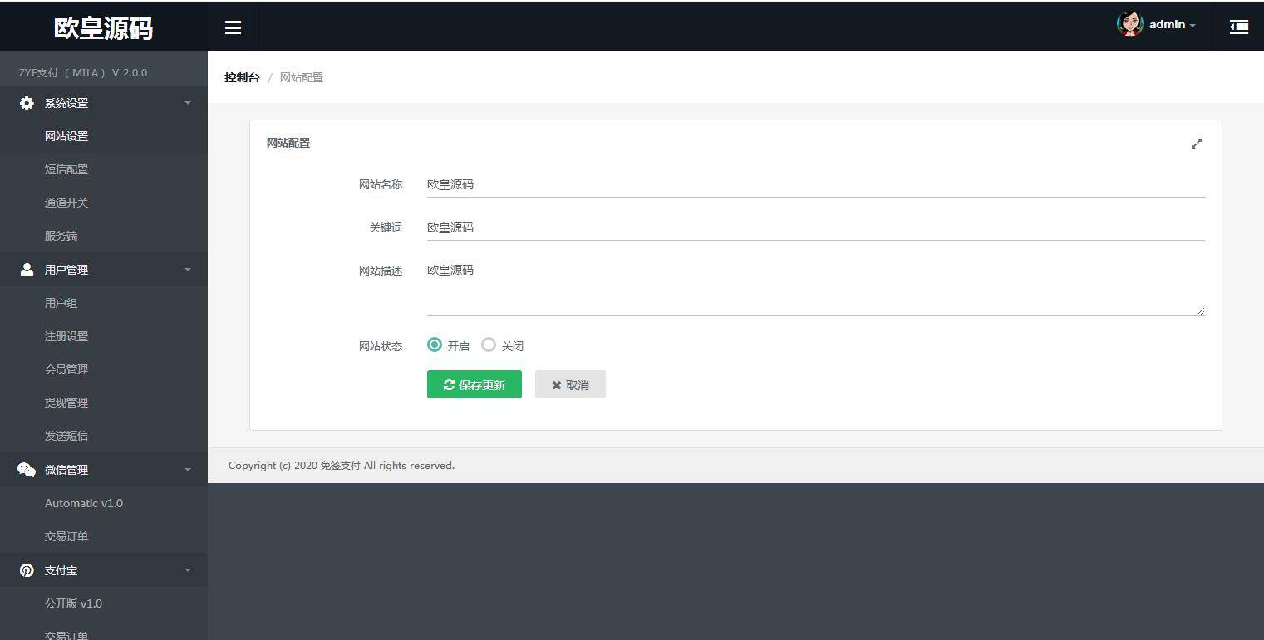Select the 会员管理 sidebar entry
Viewport: 1264px width, 640px height.
click(x=66, y=369)
